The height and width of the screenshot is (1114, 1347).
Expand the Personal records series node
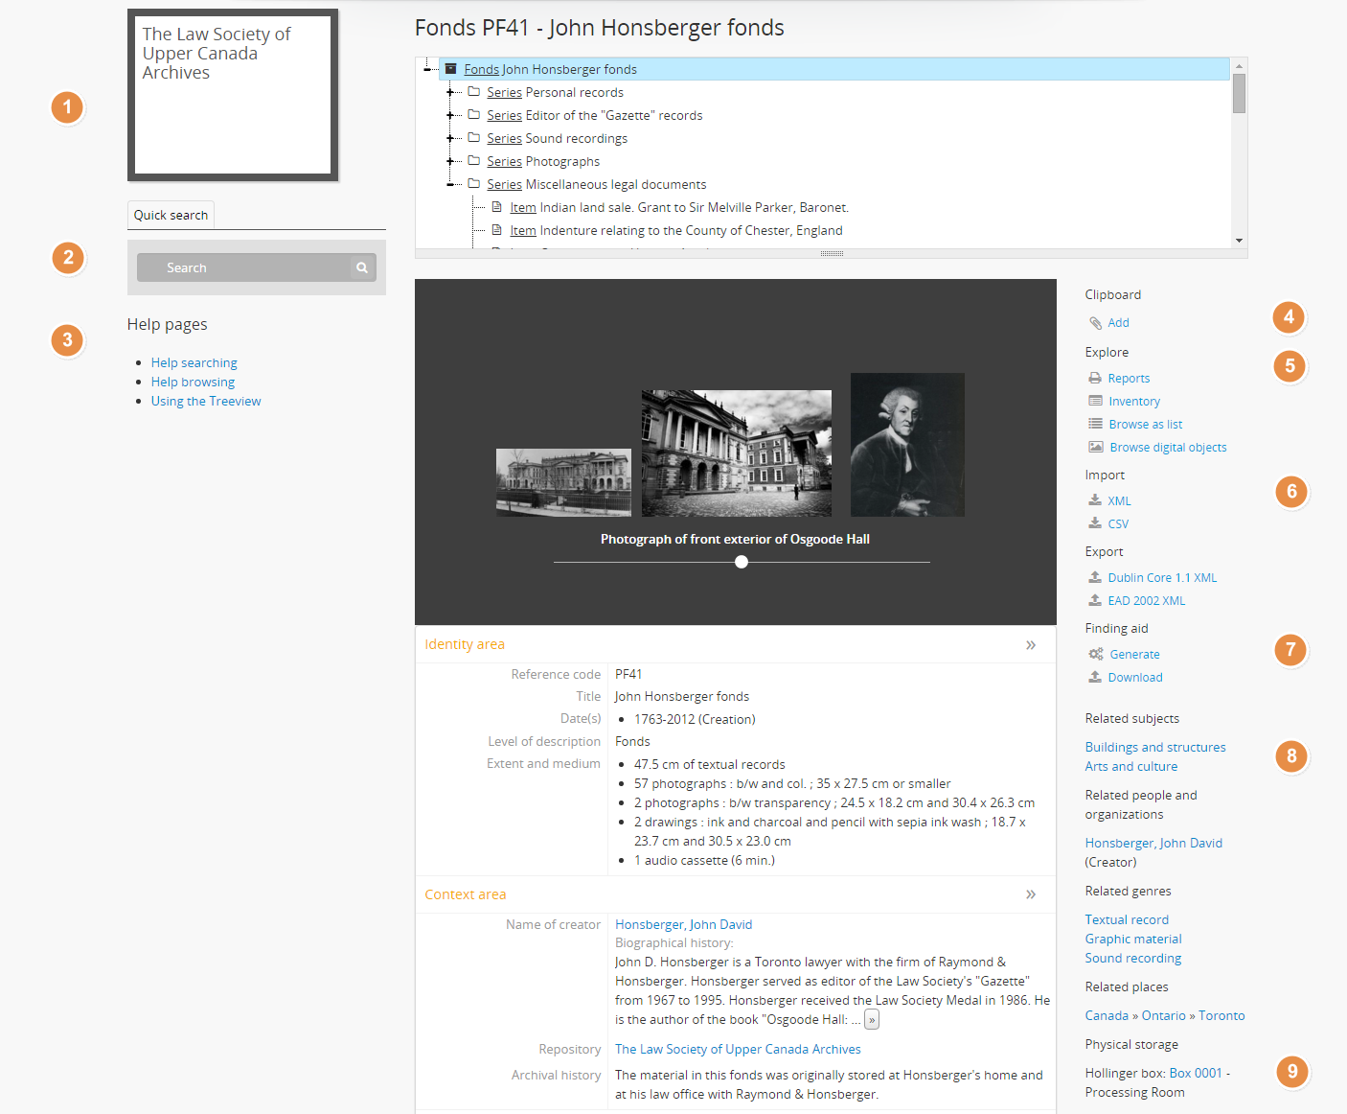[450, 93]
